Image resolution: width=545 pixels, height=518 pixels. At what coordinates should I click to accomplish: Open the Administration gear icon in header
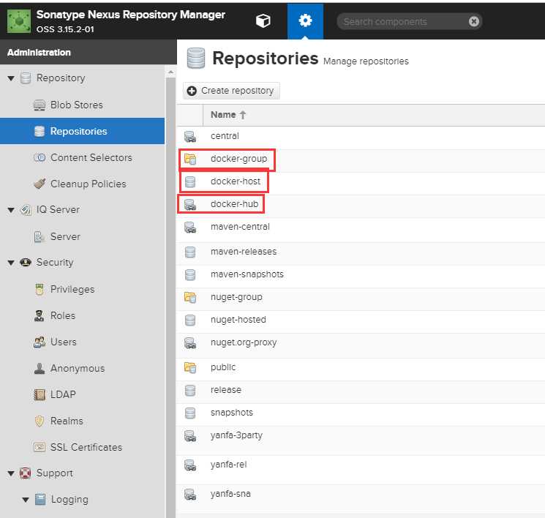click(305, 21)
